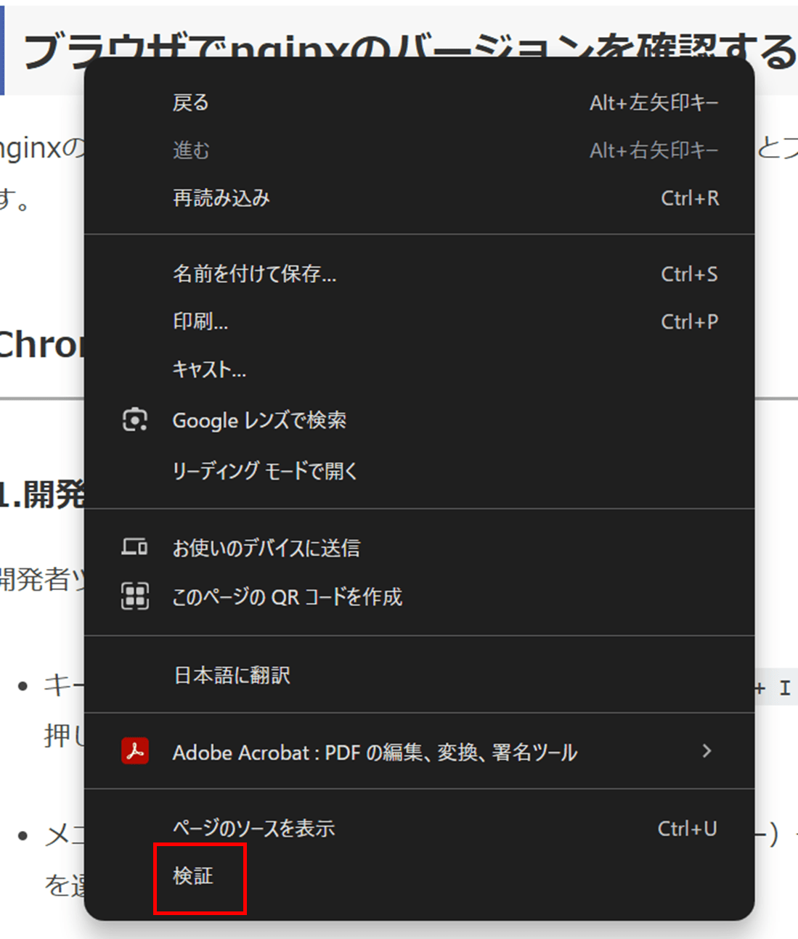The height and width of the screenshot is (939, 798).
Task: Click the 進む menu entry
Action: click(x=190, y=150)
